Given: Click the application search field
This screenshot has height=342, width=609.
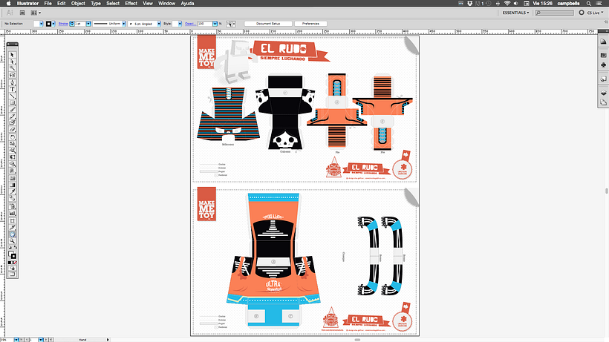Looking at the screenshot, I should click(x=555, y=13).
